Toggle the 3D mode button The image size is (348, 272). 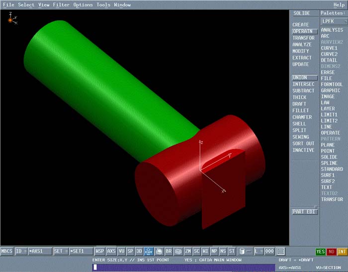point(139,252)
